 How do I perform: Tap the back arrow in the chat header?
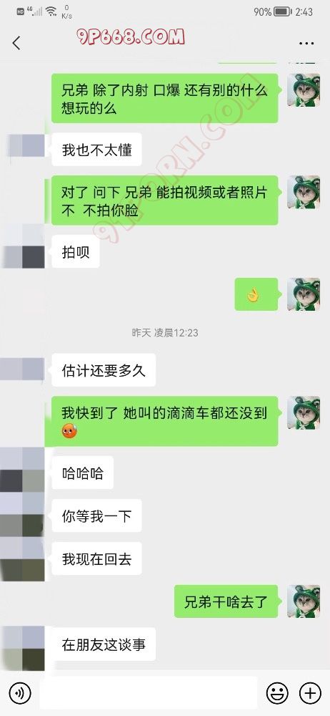[16, 44]
